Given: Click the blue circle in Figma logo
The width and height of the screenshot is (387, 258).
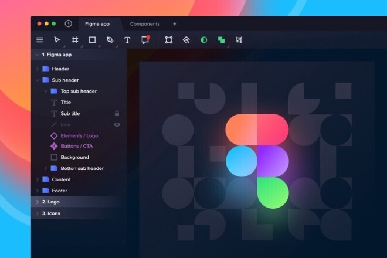Looking at the screenshot, I should click(x=242, y=161).
